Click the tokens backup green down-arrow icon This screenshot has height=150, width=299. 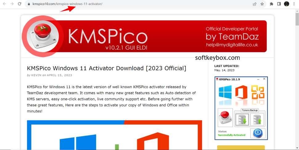click(242, 120)
